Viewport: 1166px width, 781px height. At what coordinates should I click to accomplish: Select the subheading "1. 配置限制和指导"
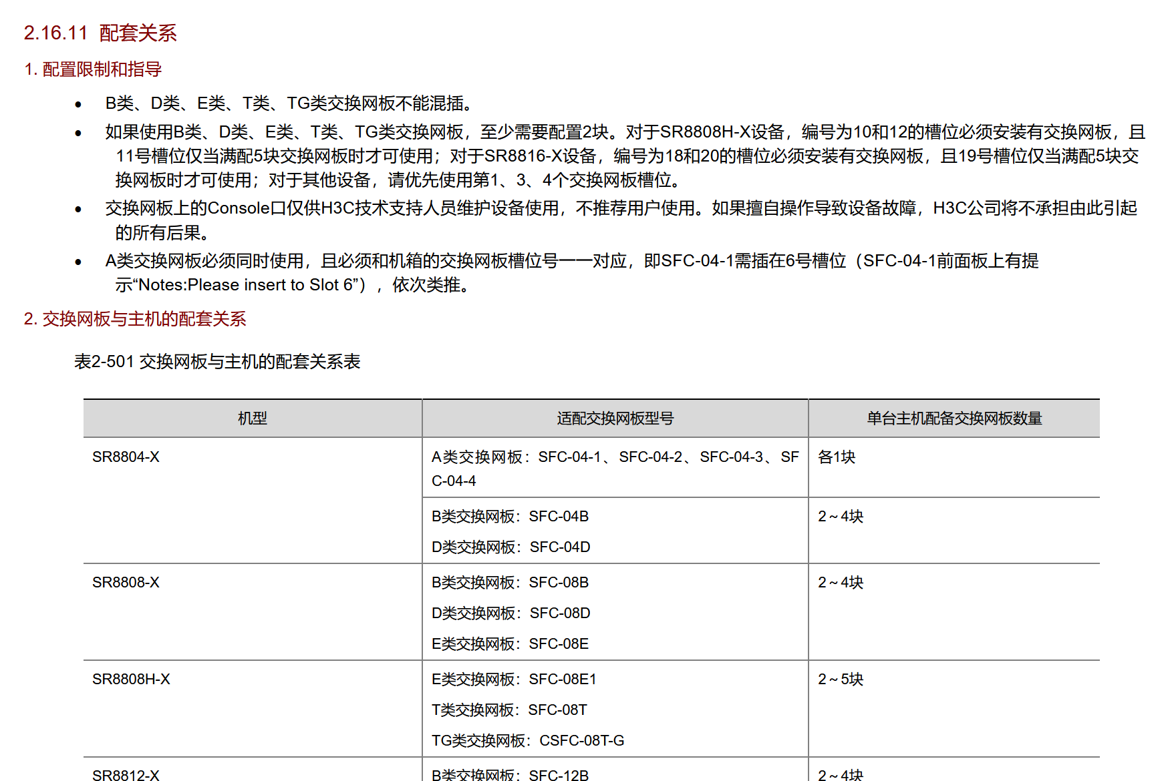[x=93, y=69]
